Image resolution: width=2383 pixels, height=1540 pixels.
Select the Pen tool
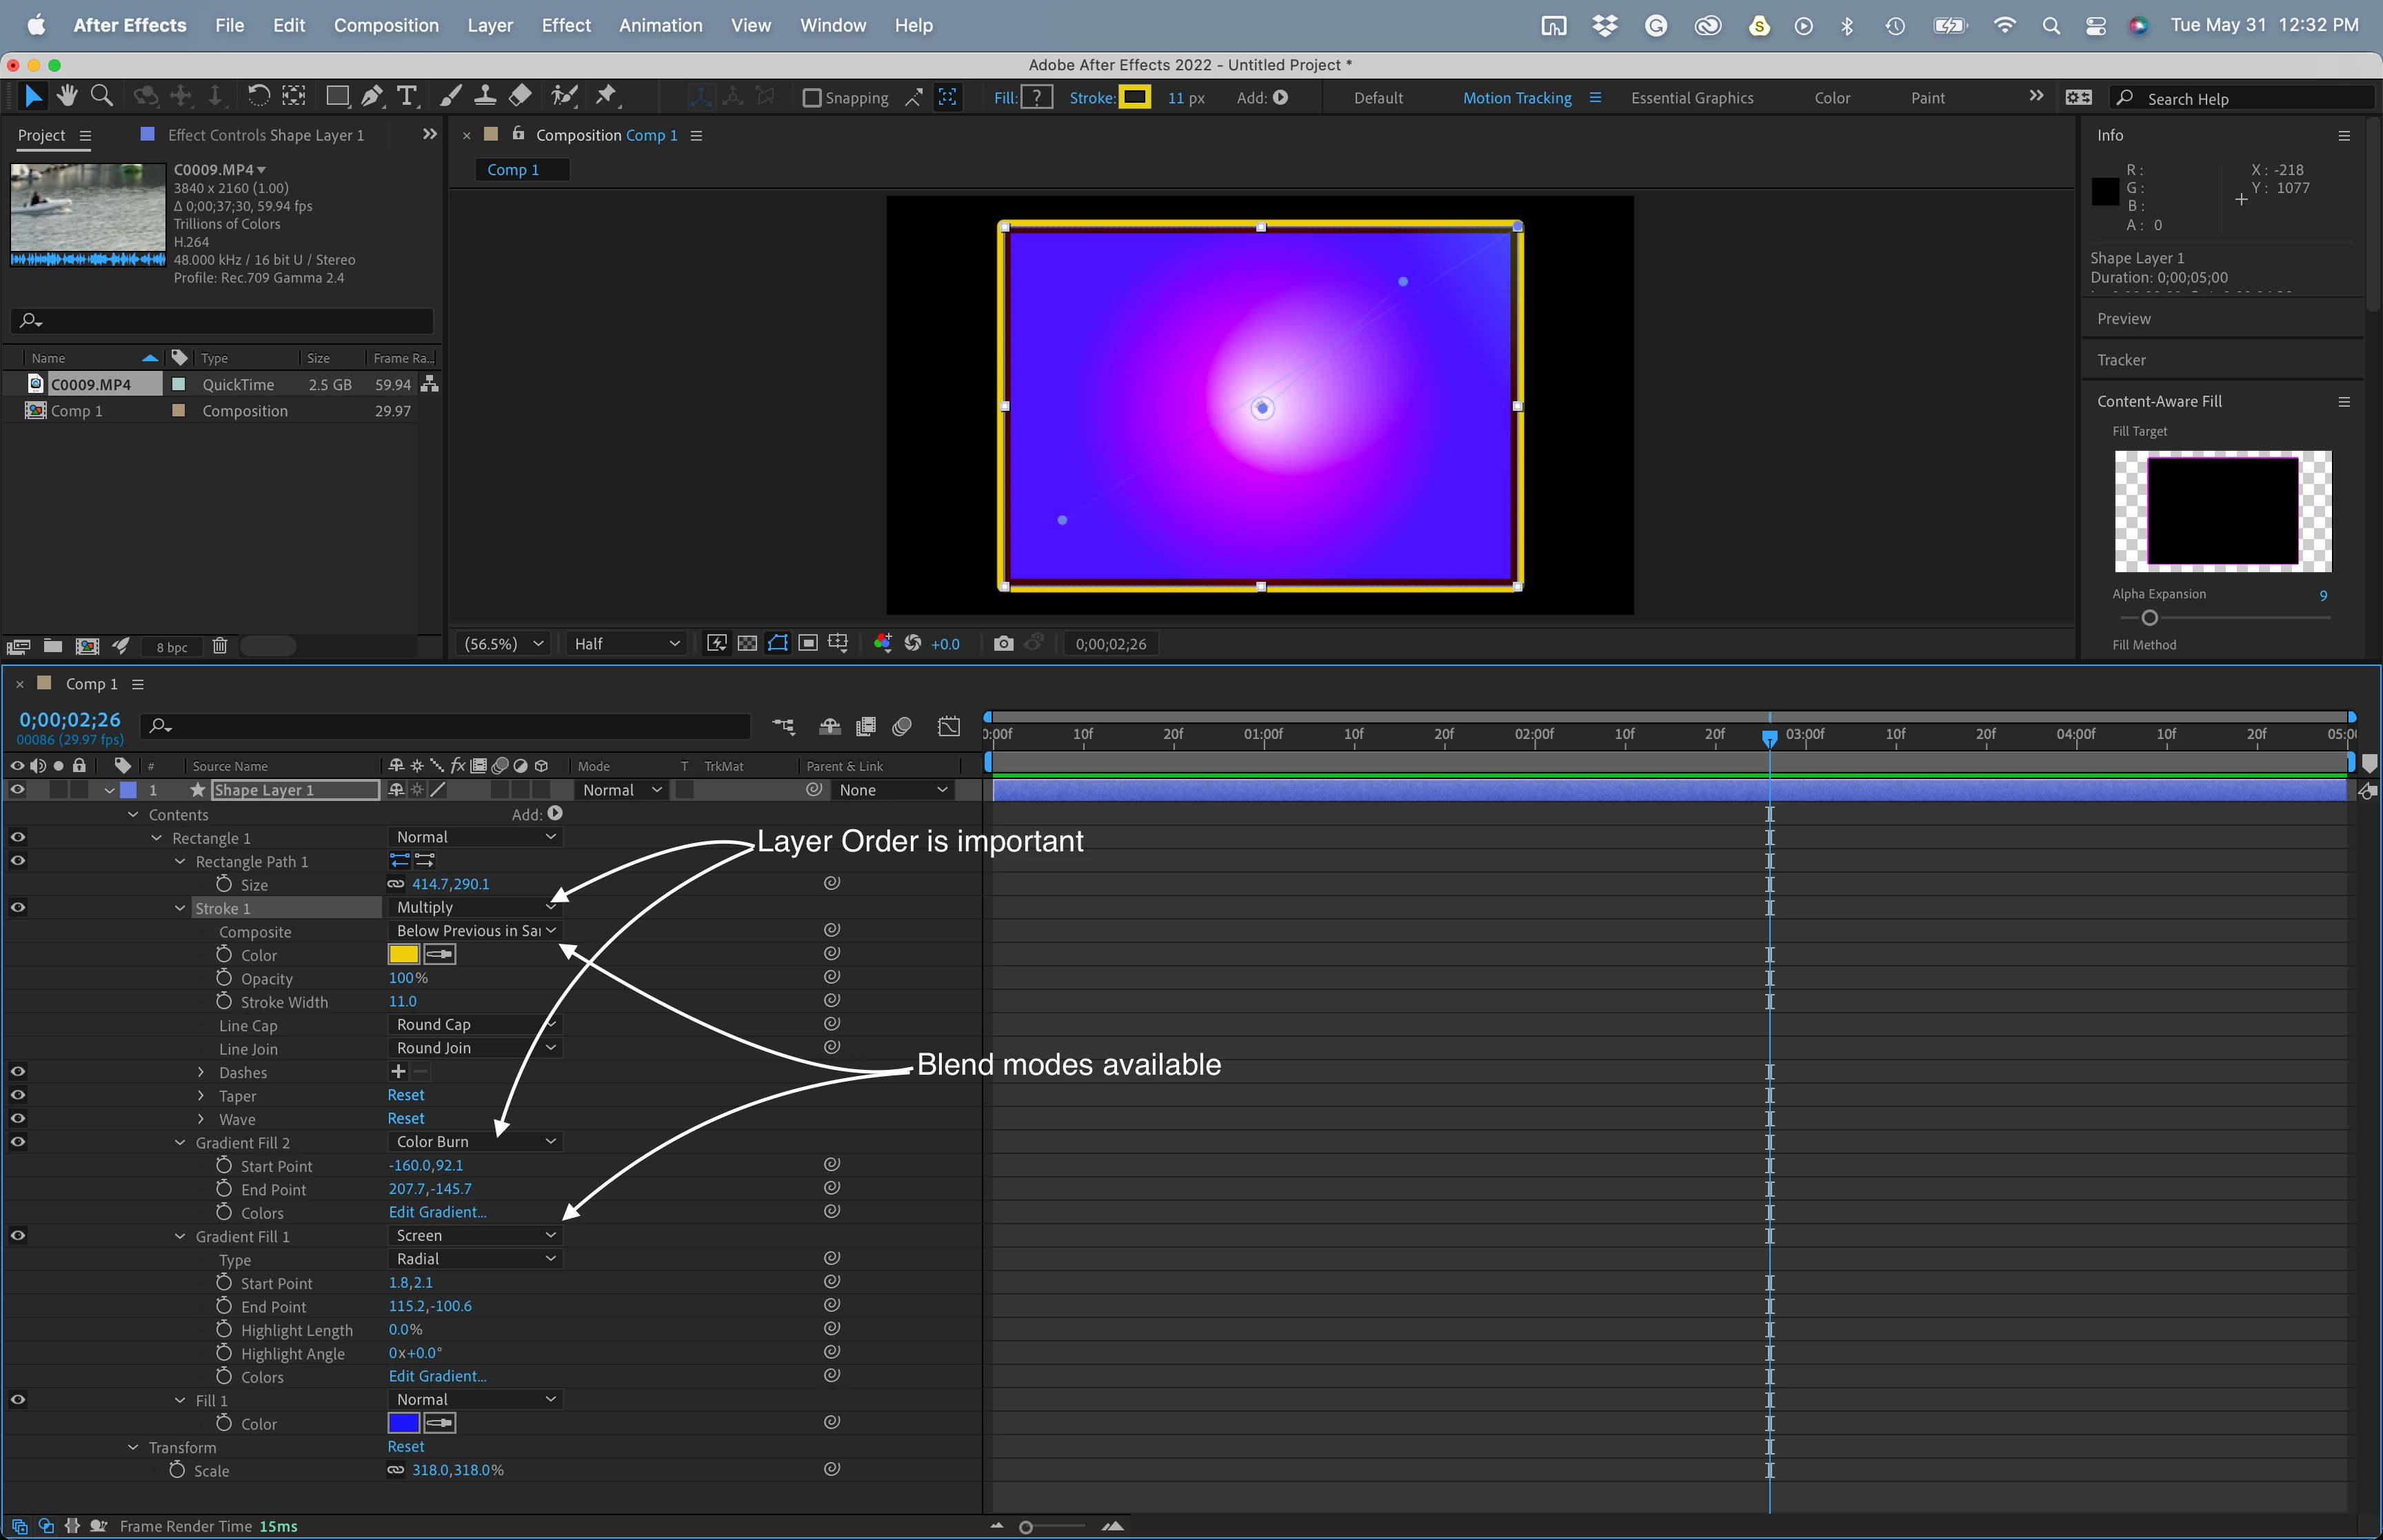pyautogui.click(x=371, y=96)
